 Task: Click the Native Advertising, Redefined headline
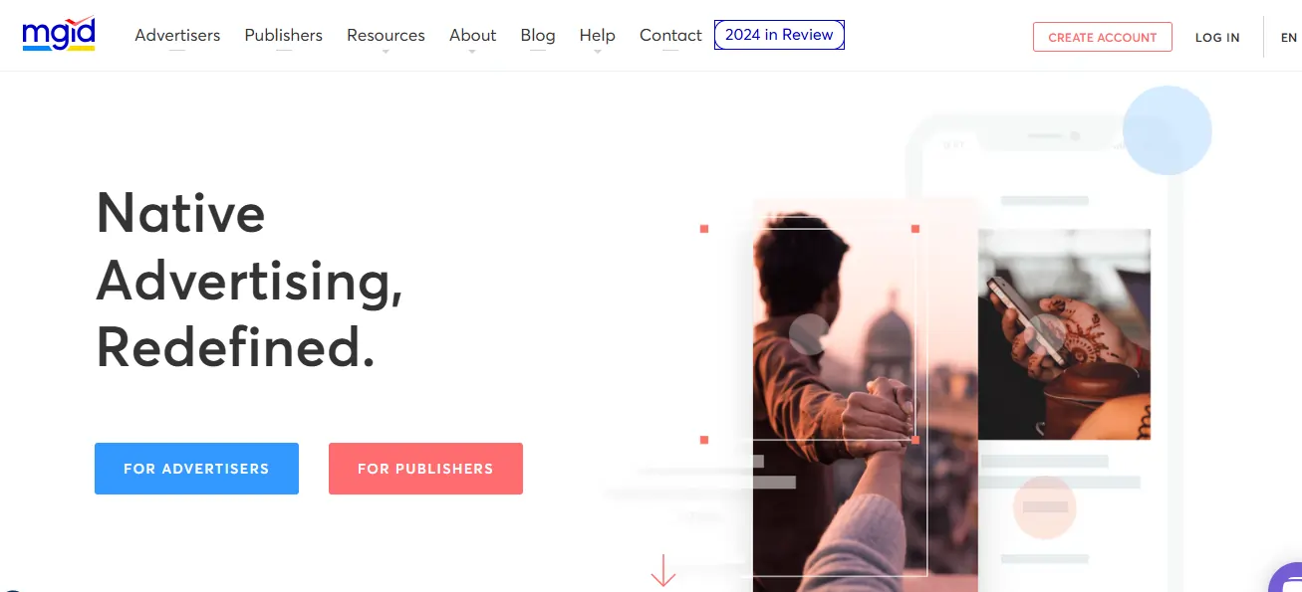point(250,280)
